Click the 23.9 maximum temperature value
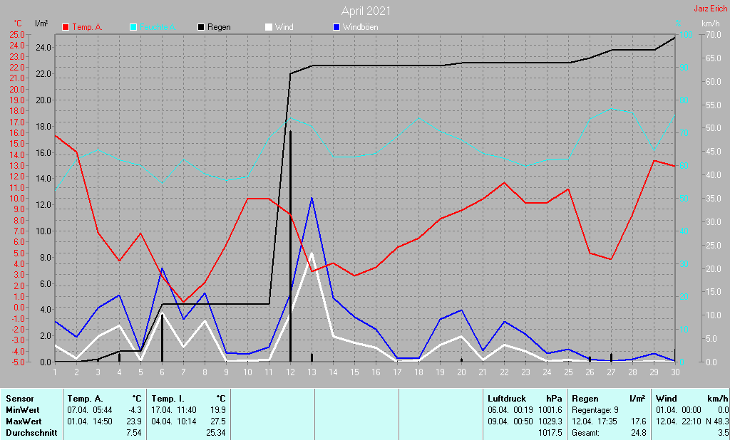The height and width of the screenshot is (440, 730). coord(134,421)
